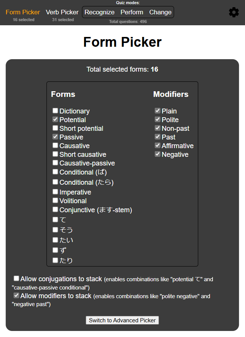Select the Causative form
The width and height of the screenshot is (245, 337).
point(55,146)
